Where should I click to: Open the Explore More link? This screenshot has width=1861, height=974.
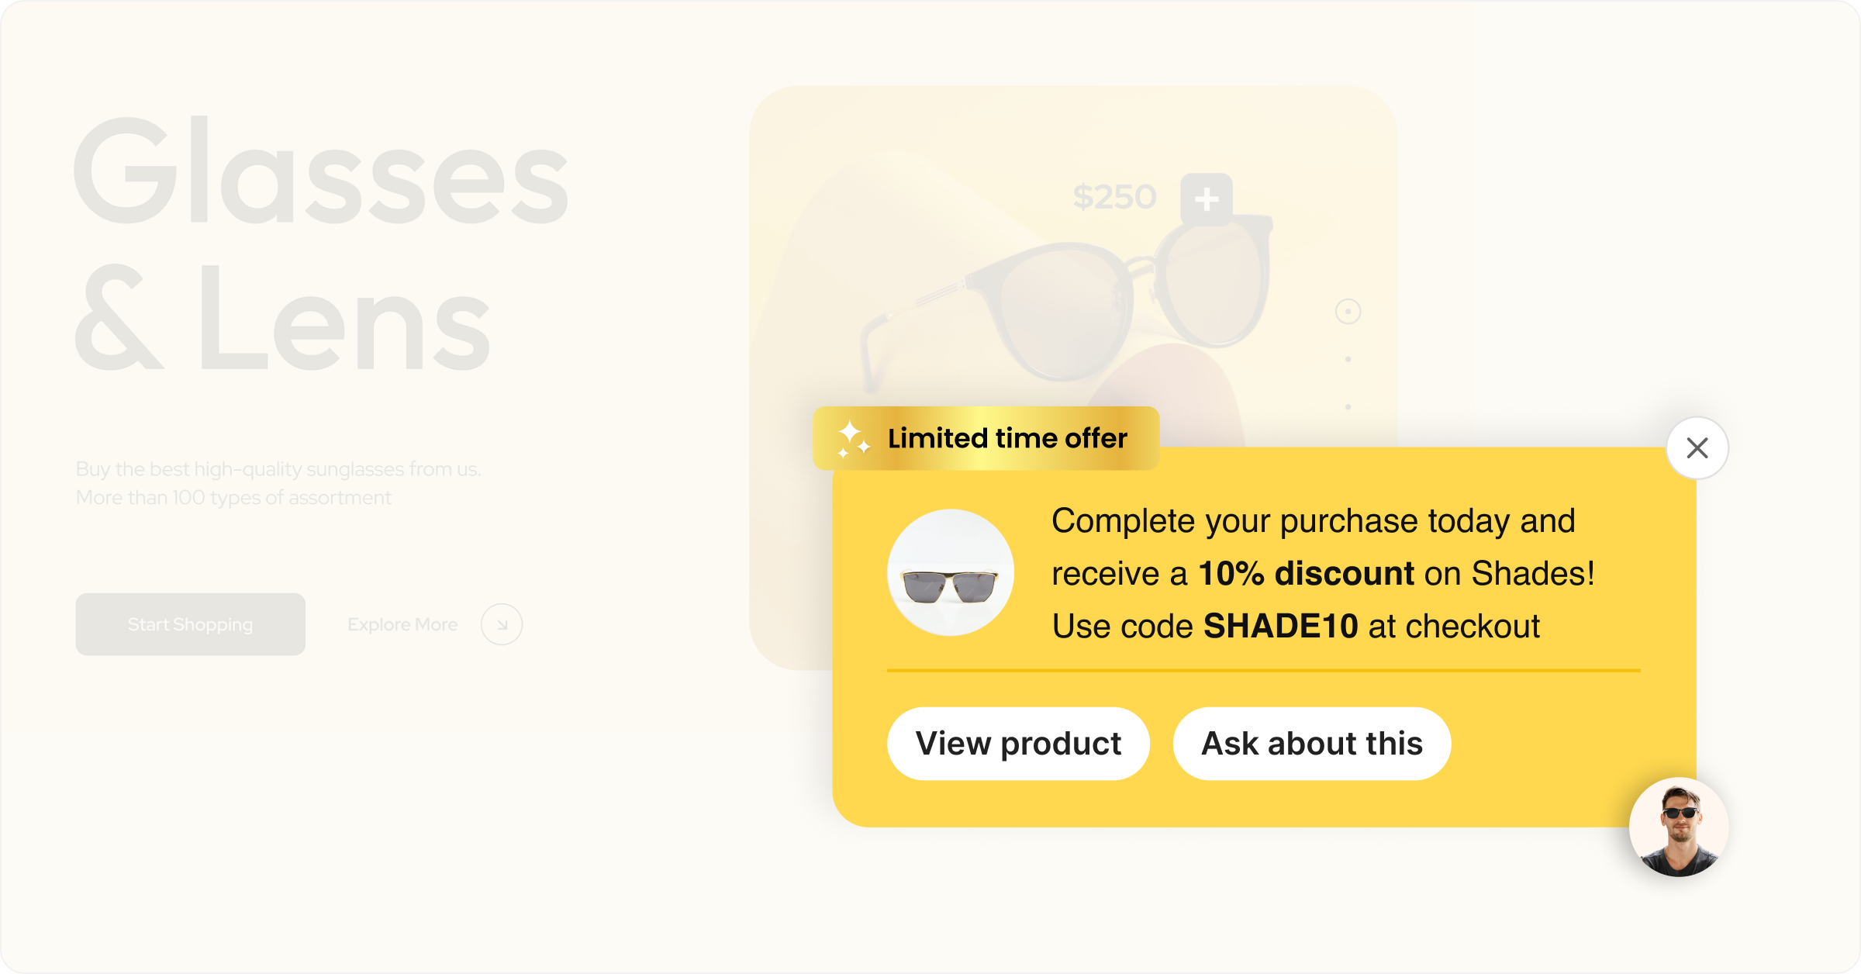point(402,624)
